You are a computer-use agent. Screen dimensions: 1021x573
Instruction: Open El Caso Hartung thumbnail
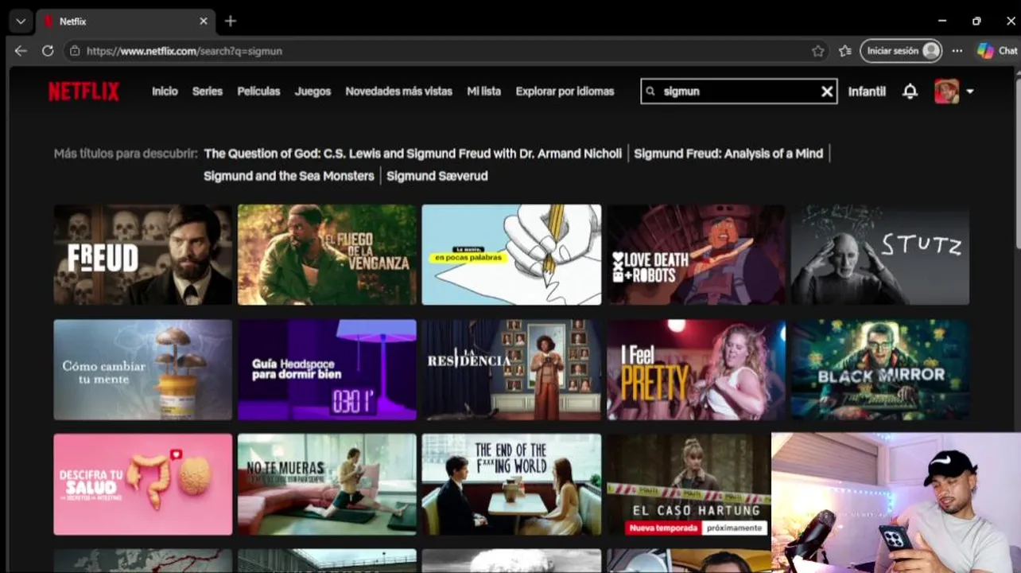(x=689, y=485)
